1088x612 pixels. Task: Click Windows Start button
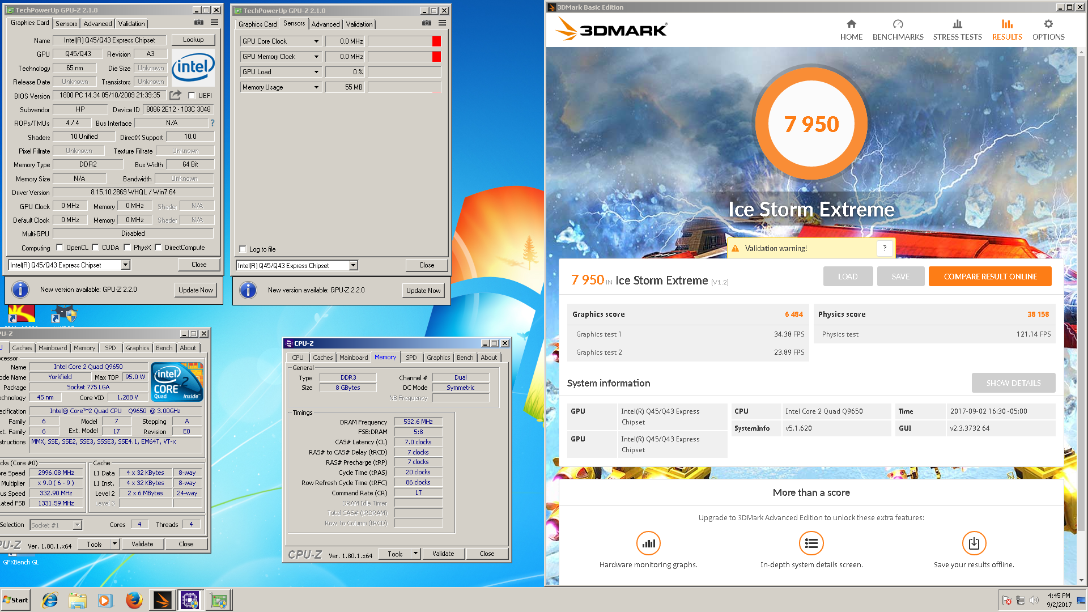(x=16, y=600)
